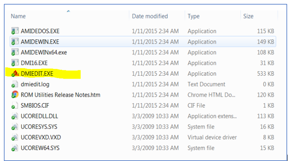Sort by the Type column header
Screen dimensions: 288x161
[x=193, y=16]
